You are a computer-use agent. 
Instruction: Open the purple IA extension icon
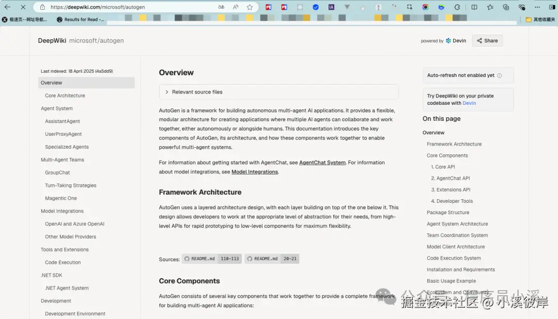coord(331,7)
